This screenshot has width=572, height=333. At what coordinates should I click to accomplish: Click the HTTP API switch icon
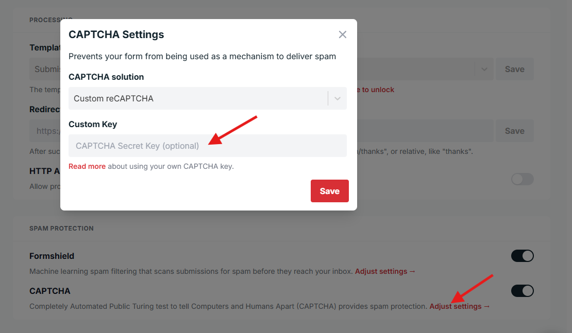coord(522,179)
